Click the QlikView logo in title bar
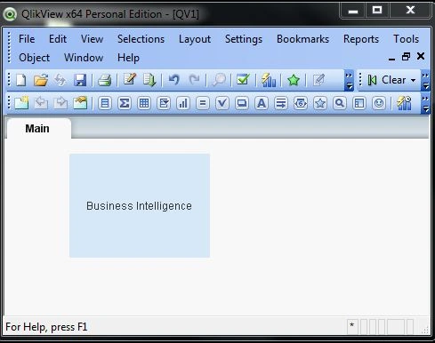The width and height of the screenshot is (435, 343). coord(10,14)
